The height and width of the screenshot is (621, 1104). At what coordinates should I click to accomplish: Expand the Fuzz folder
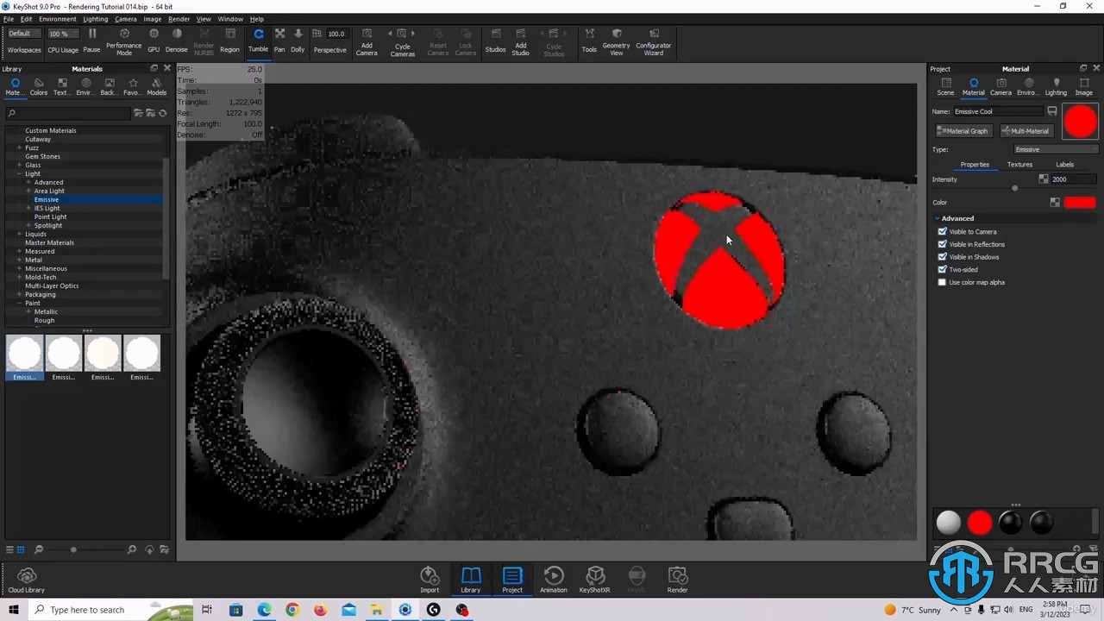click(x=19, y=147)
